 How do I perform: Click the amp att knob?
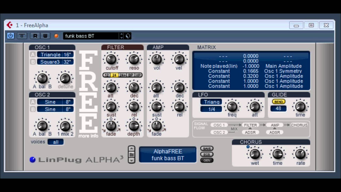click(x=157, y=87)
